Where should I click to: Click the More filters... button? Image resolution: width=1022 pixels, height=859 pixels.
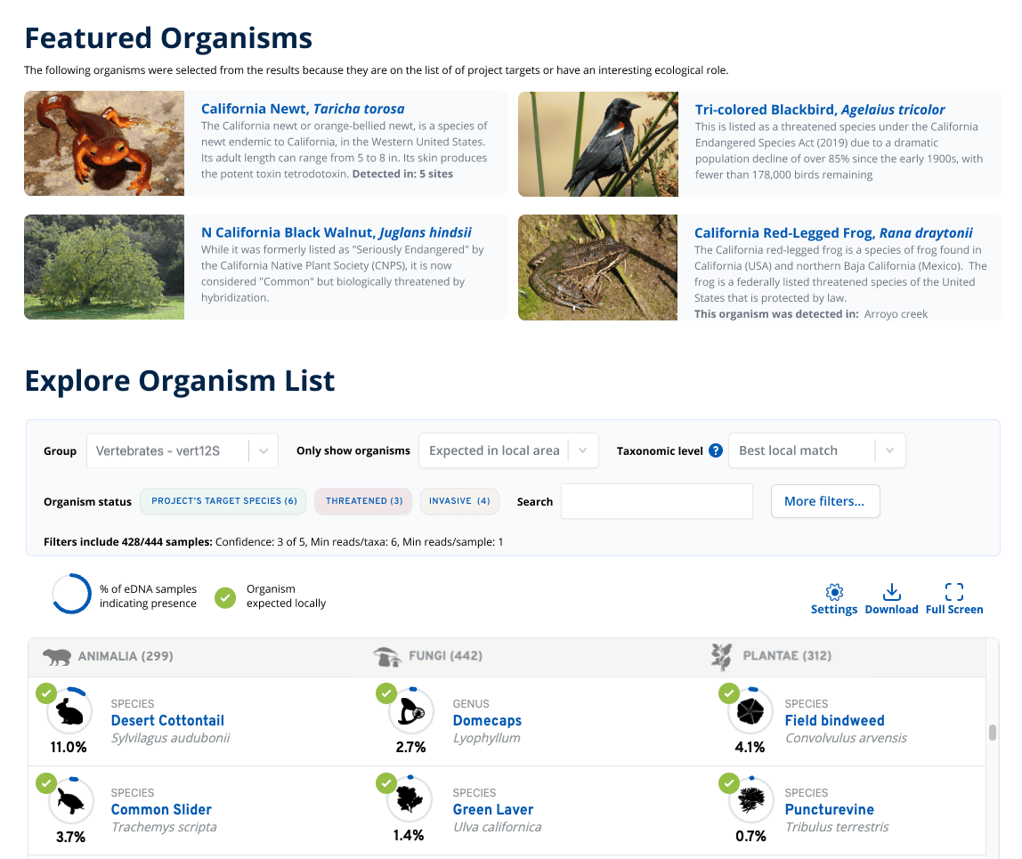(x=824, y=501)
